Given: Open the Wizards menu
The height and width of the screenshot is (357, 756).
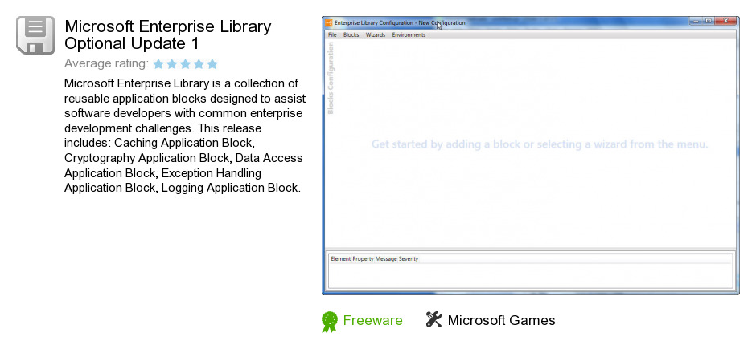Looking at the screenshot, I should (376, 35).
